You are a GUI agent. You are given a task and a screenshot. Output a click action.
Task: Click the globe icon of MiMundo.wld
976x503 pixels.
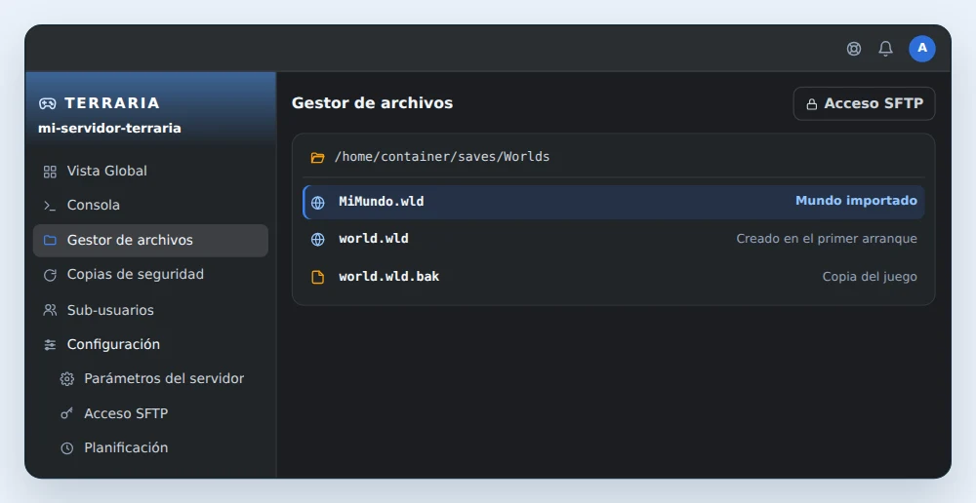pos(317,203)
